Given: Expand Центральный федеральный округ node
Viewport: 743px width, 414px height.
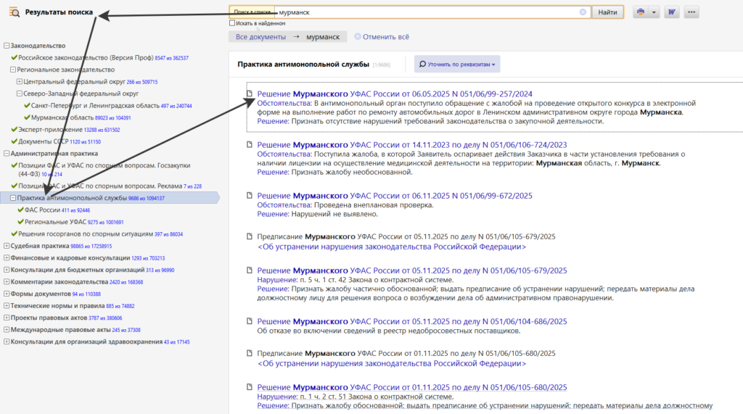Looking at the screenshot, I should 19,82.
